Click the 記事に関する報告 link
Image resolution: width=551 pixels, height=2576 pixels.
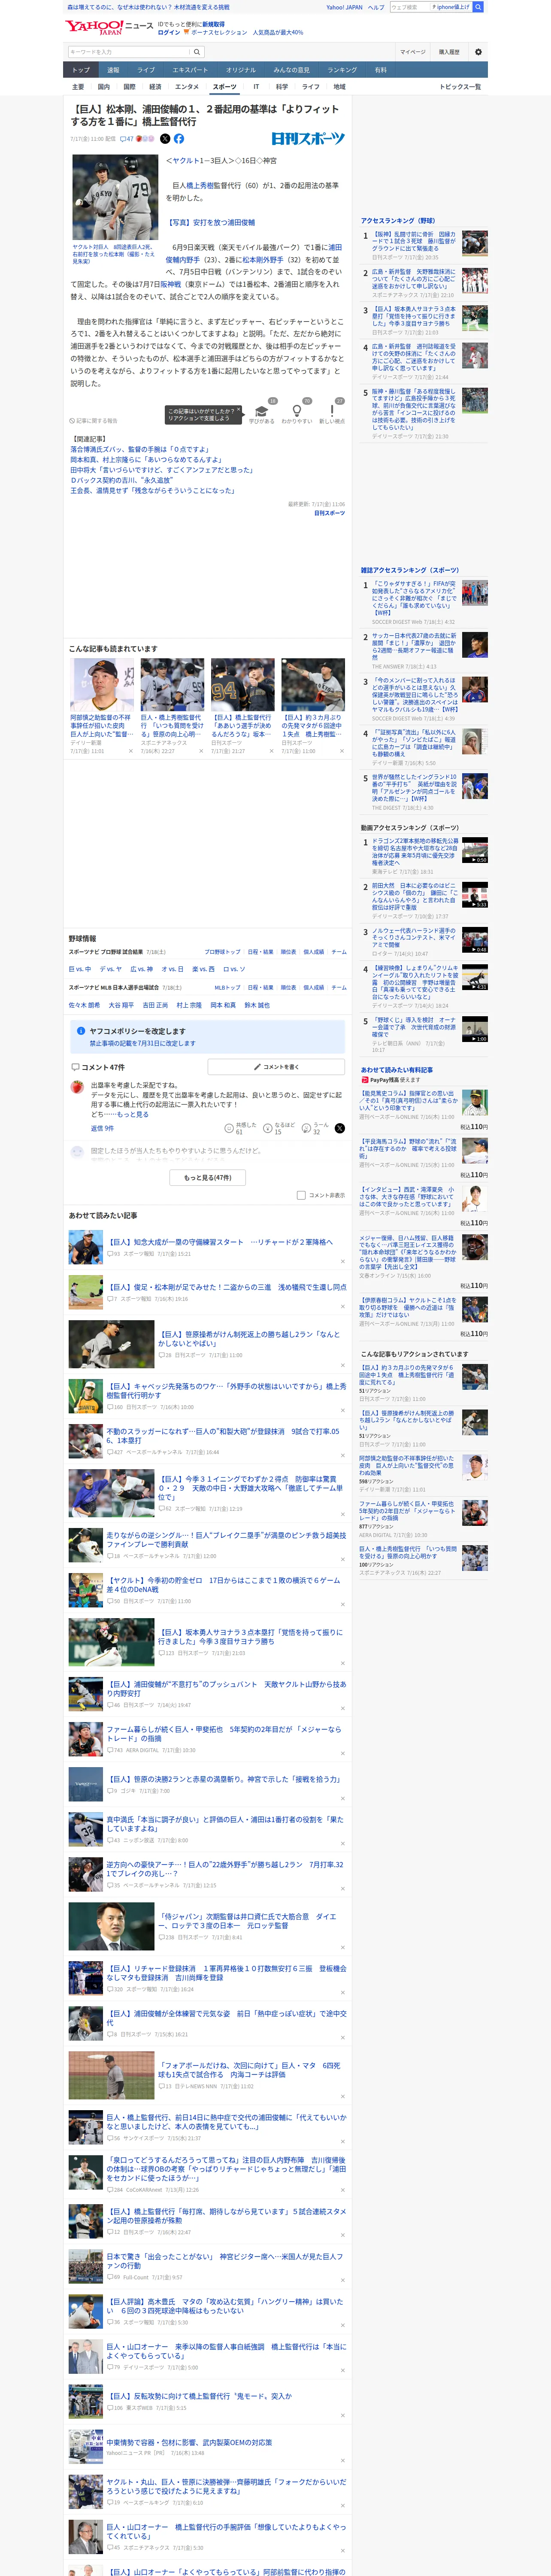93,421
